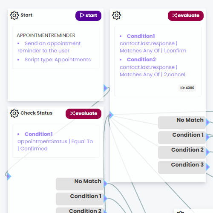The height and width of the screenshot is (213, 213).
Task: Click Start node output connector arrow
Action: point(105,88)
